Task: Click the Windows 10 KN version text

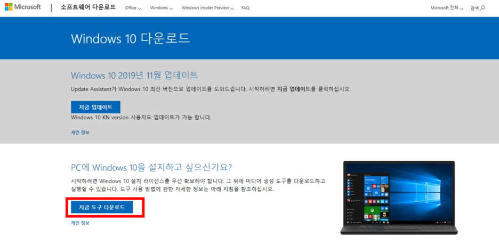Action: tap(141, 118)
